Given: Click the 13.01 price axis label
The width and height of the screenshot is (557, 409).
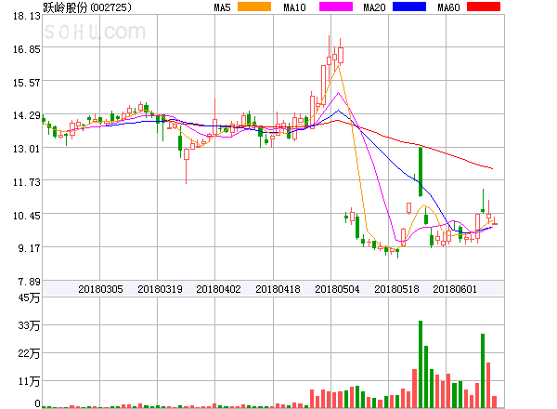Looking at the screenshot, I should point(27,149).
